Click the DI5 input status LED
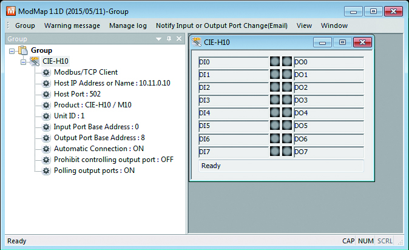The height and width of the screenshot is (250, 409). (x=275, y=126)
